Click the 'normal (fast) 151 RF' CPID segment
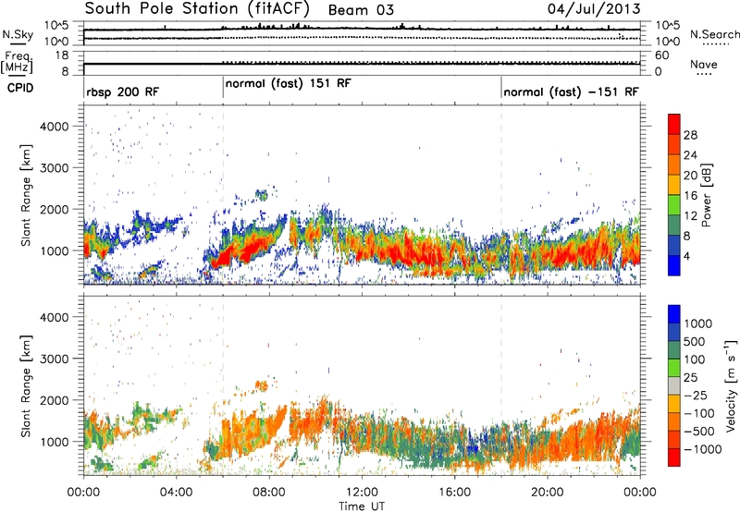 [x=289, y=84]
